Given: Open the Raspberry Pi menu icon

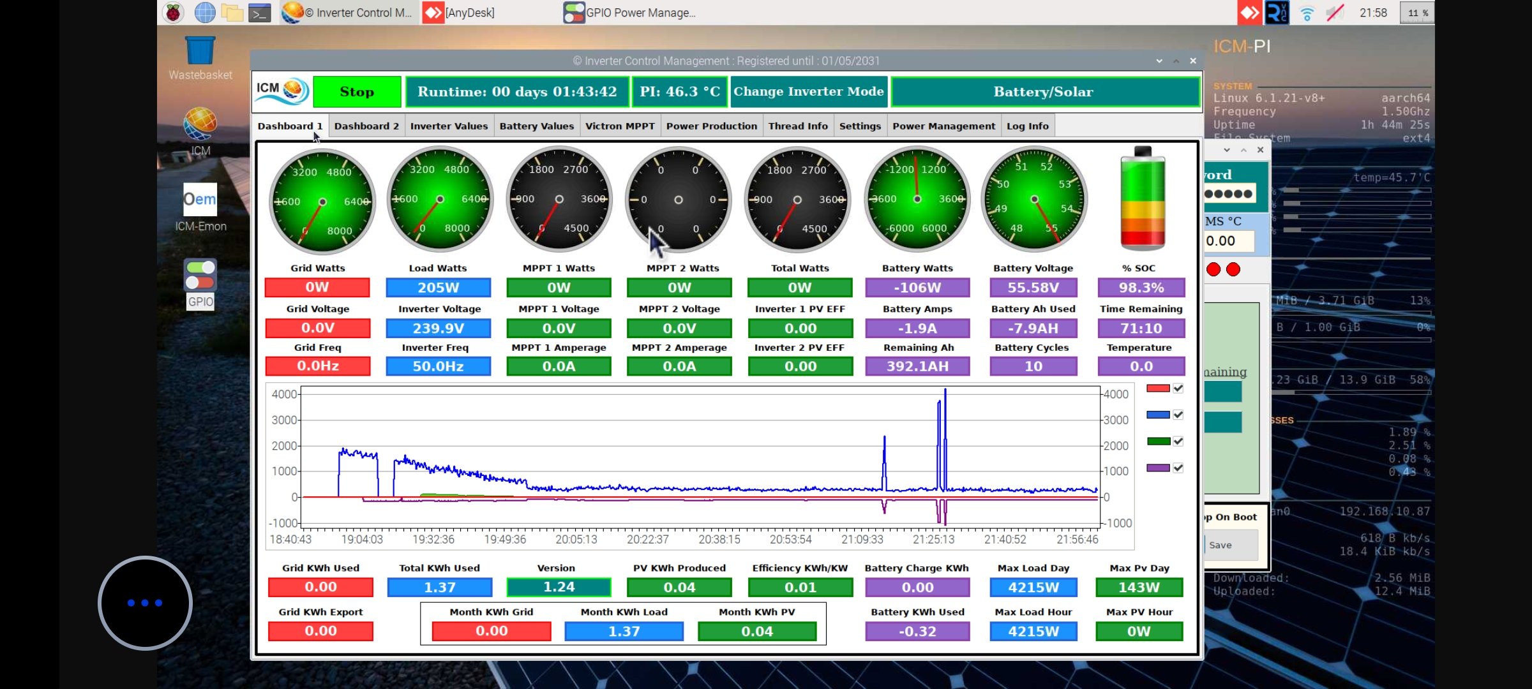Looking at the screenshot, I should pos(173,12).
